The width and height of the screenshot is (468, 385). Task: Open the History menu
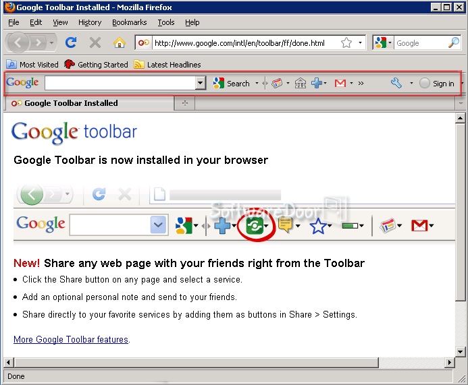pyautogui.click(x=90, y=22)
